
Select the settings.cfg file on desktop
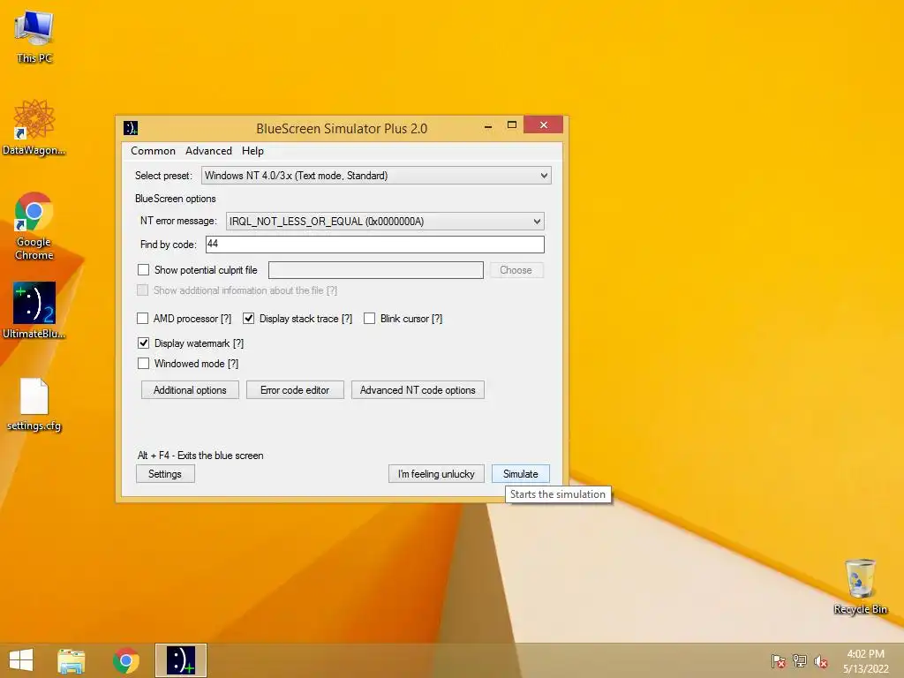tap(34, 403)
